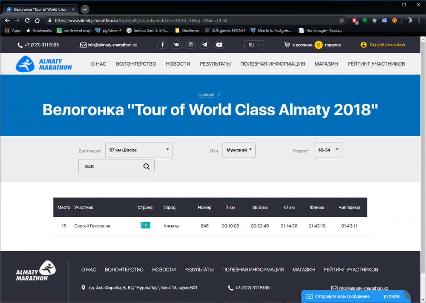Open the Telegram social icon

pyautogui.click(x=205, y=45)
